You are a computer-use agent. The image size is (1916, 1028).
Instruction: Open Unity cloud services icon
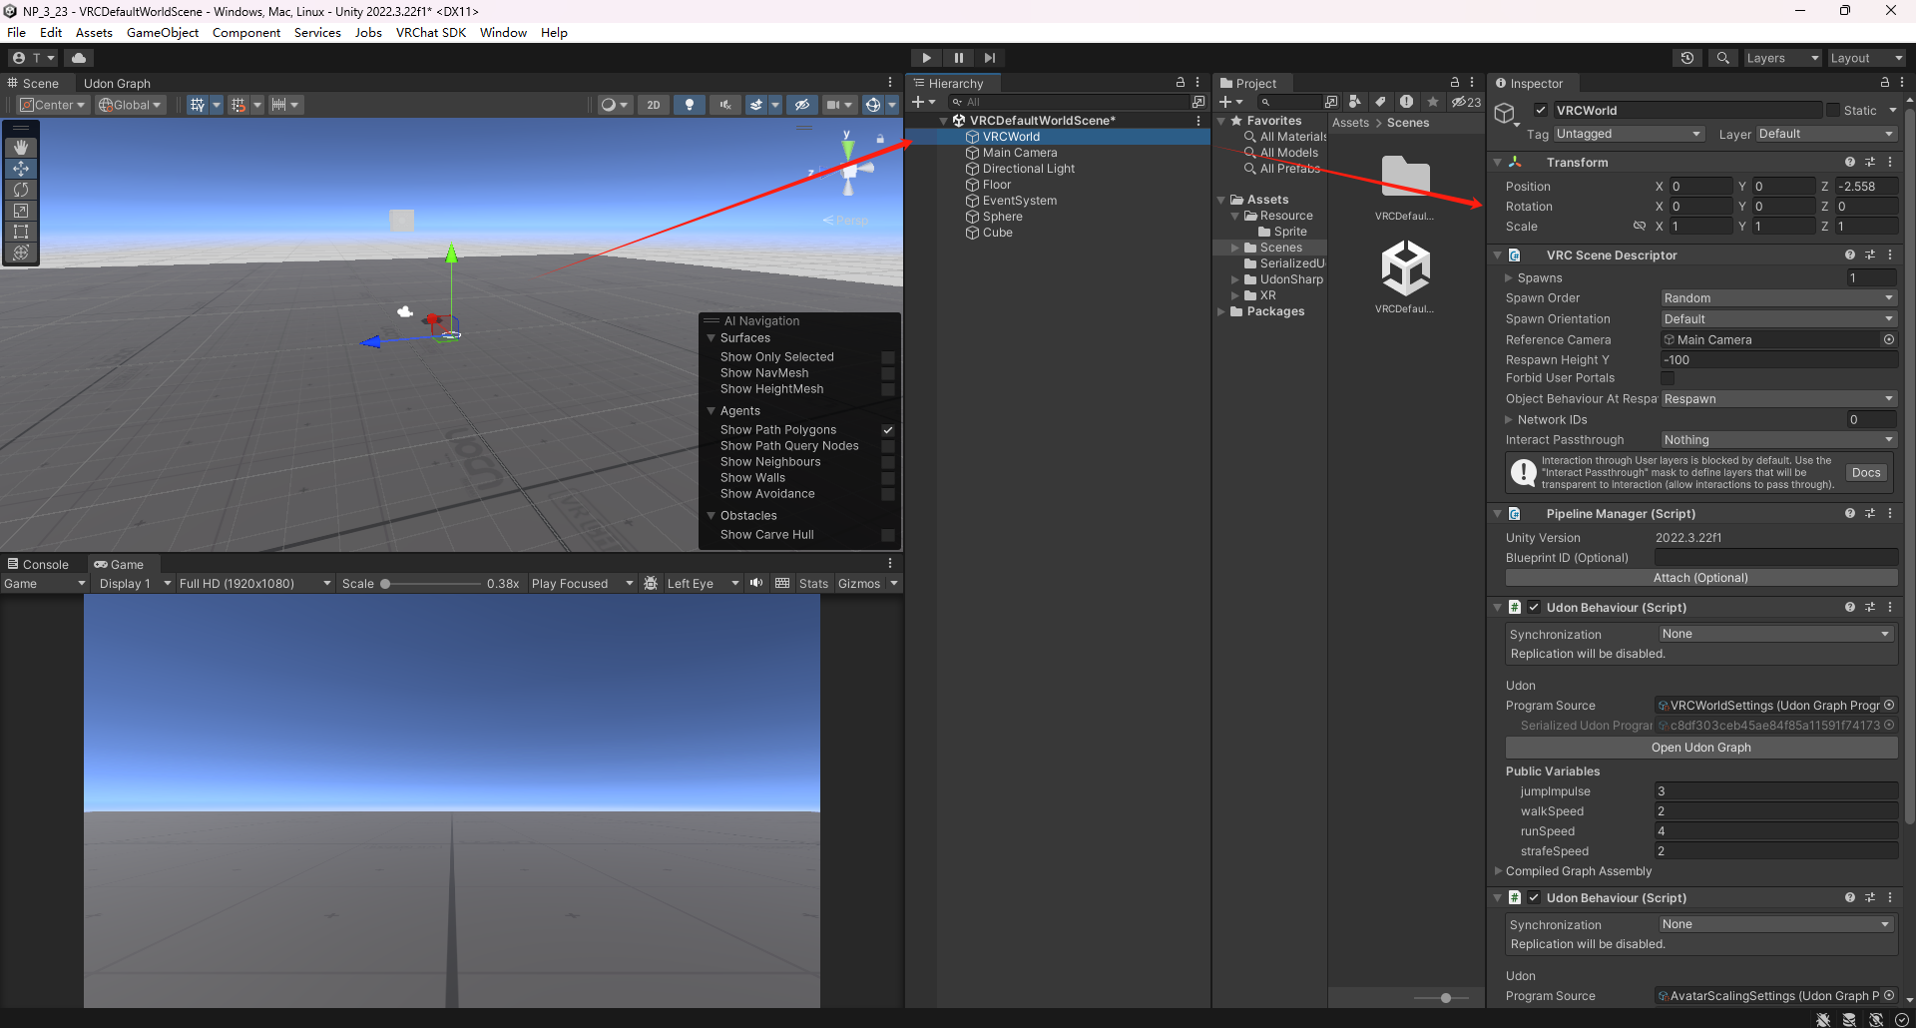79,58
